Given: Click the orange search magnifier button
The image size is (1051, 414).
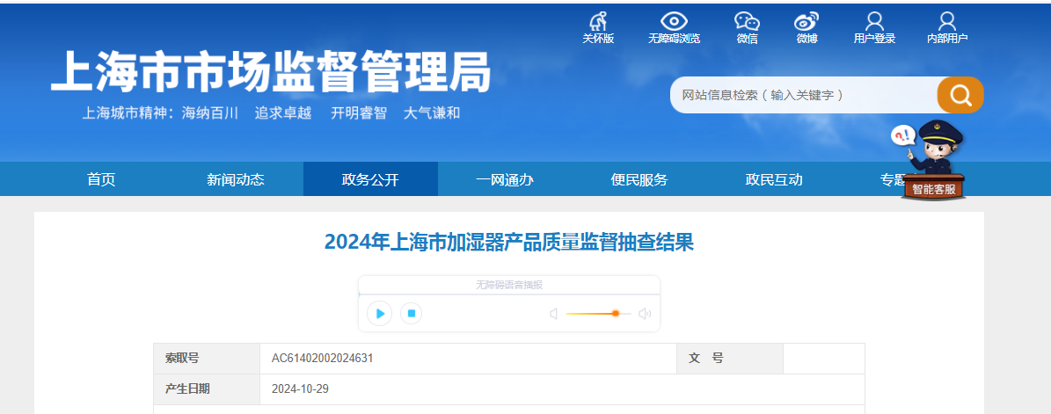Looking at the screenshot, I should (960, 95).
